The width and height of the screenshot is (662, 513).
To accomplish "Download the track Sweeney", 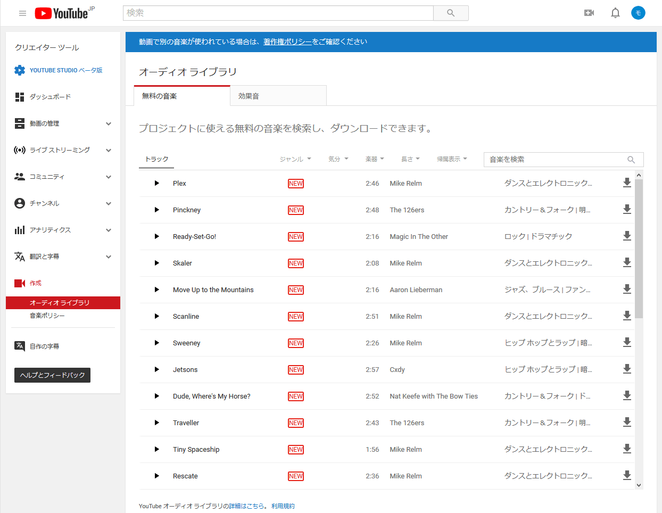I will pyautogui.click(x=627, y=342).
